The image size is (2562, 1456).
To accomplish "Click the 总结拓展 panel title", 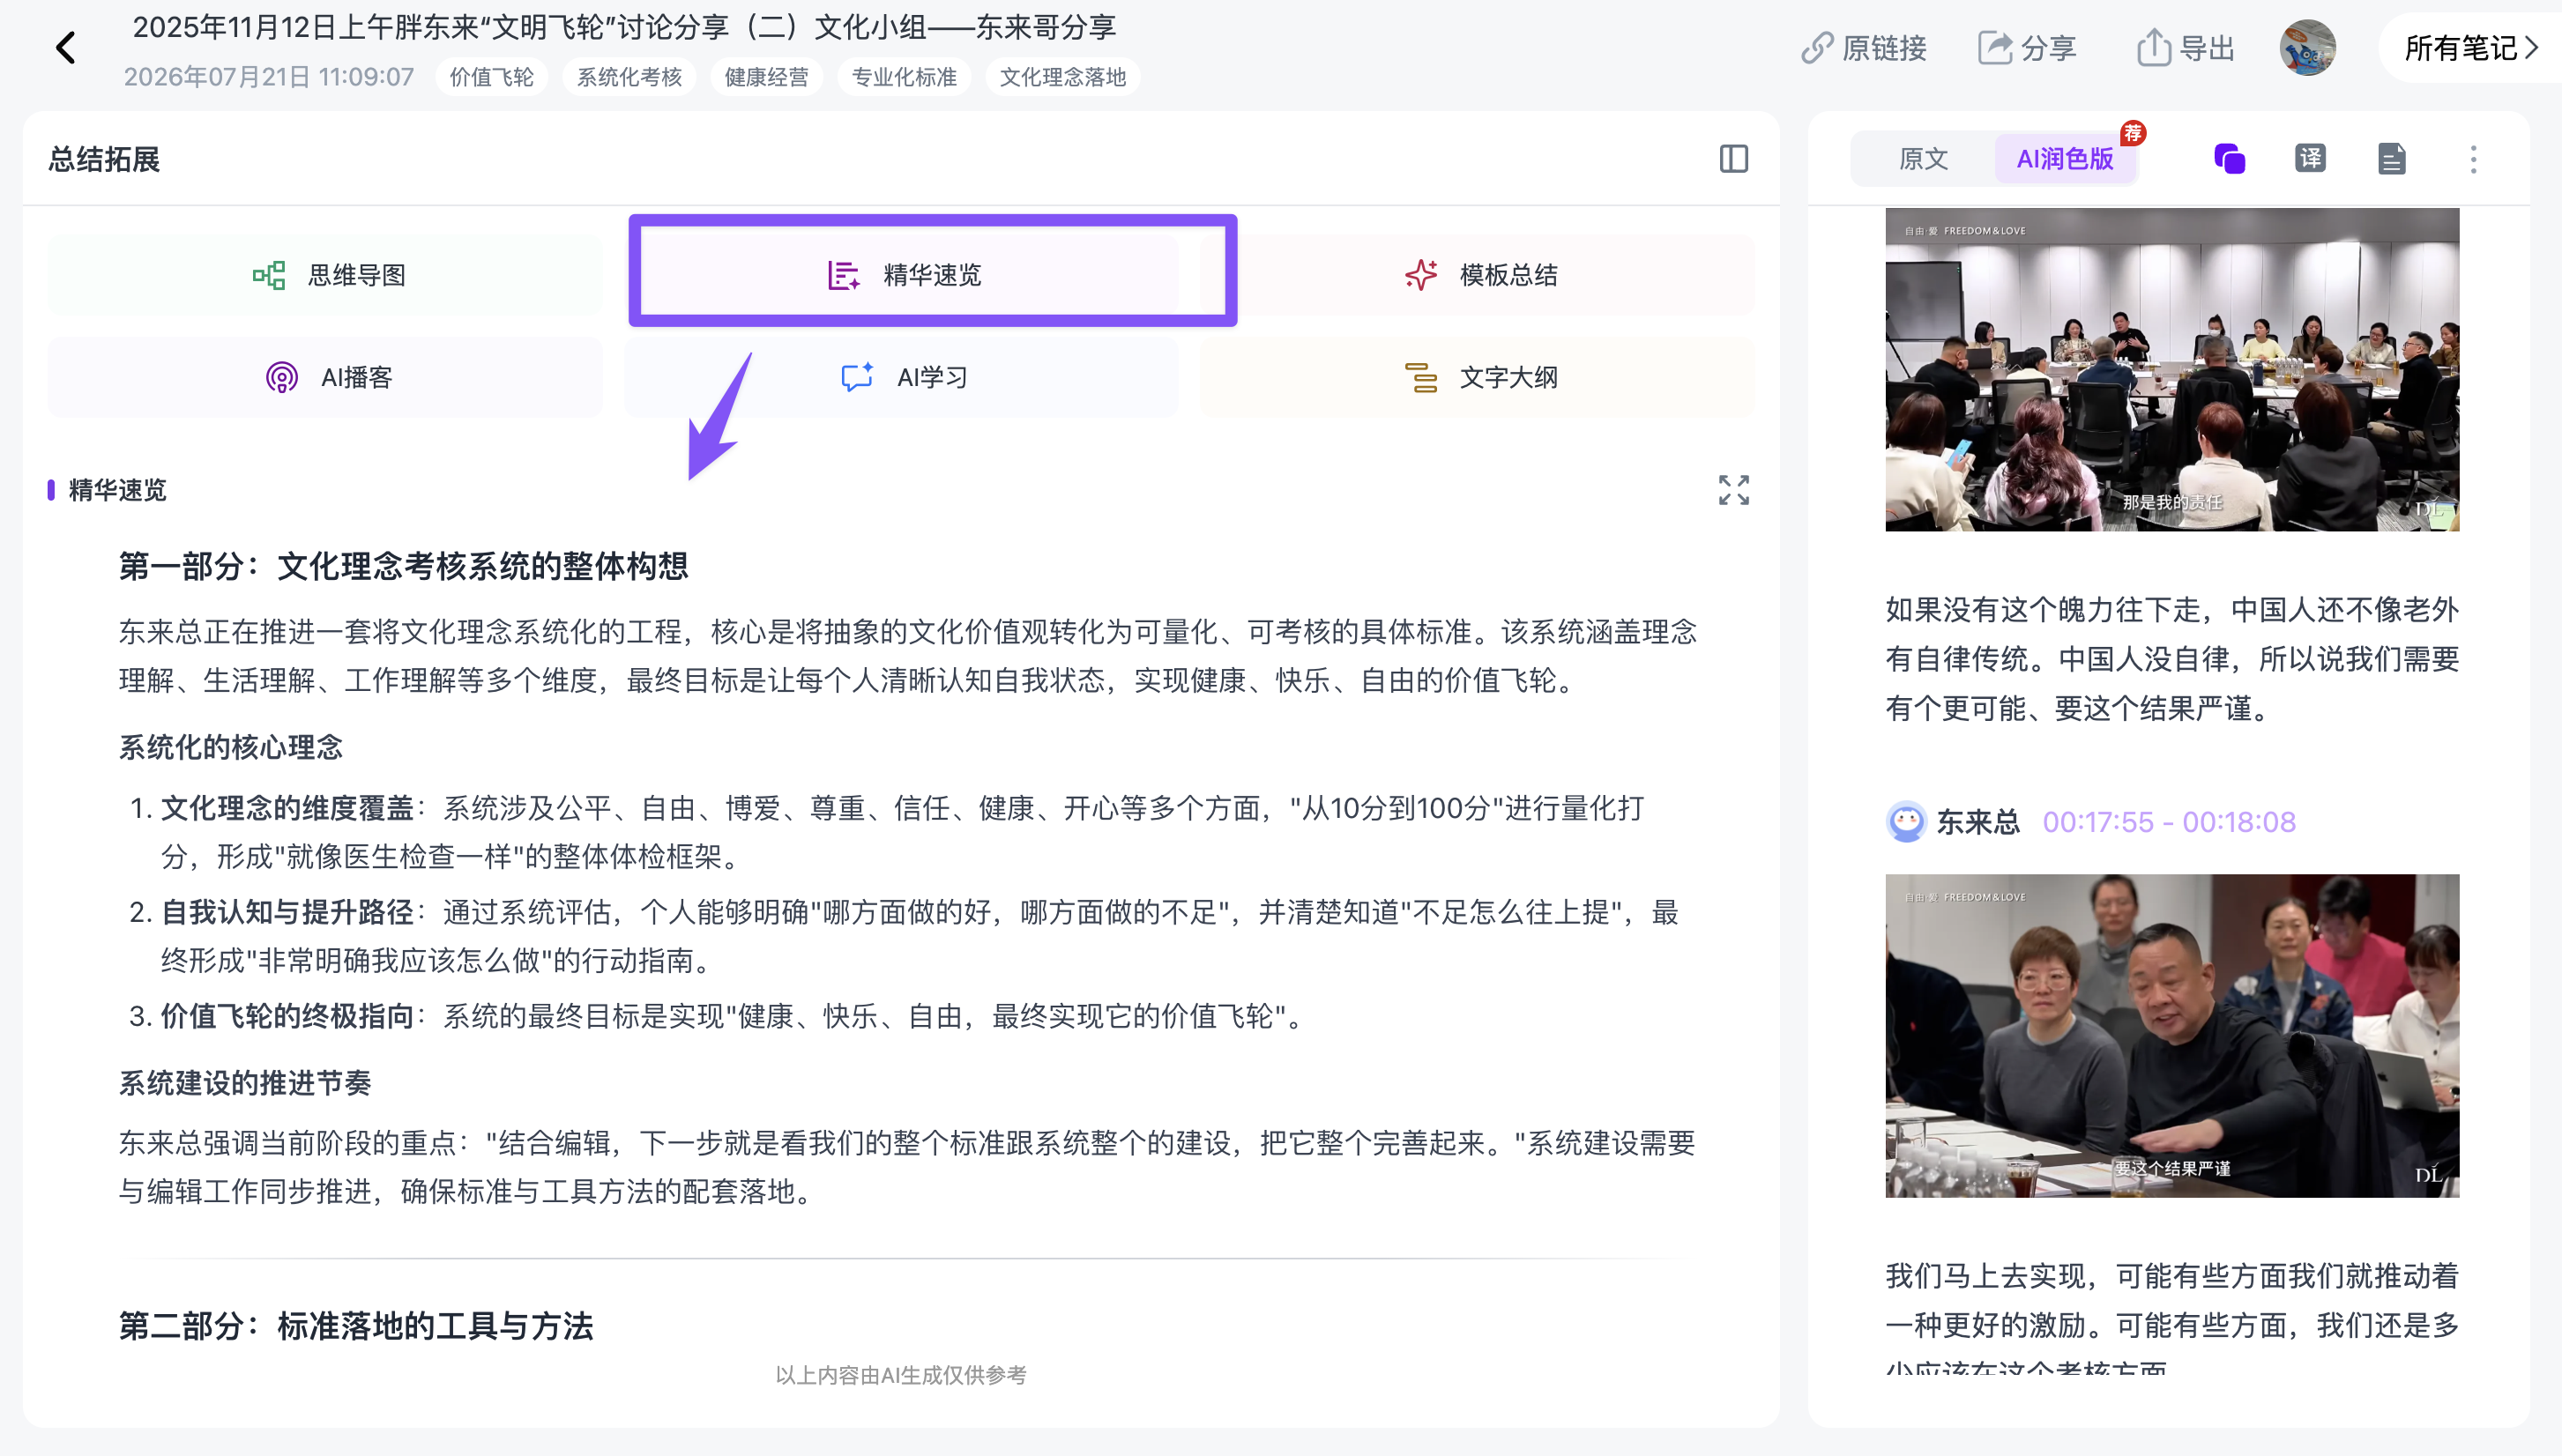I will tap(104, 159).
